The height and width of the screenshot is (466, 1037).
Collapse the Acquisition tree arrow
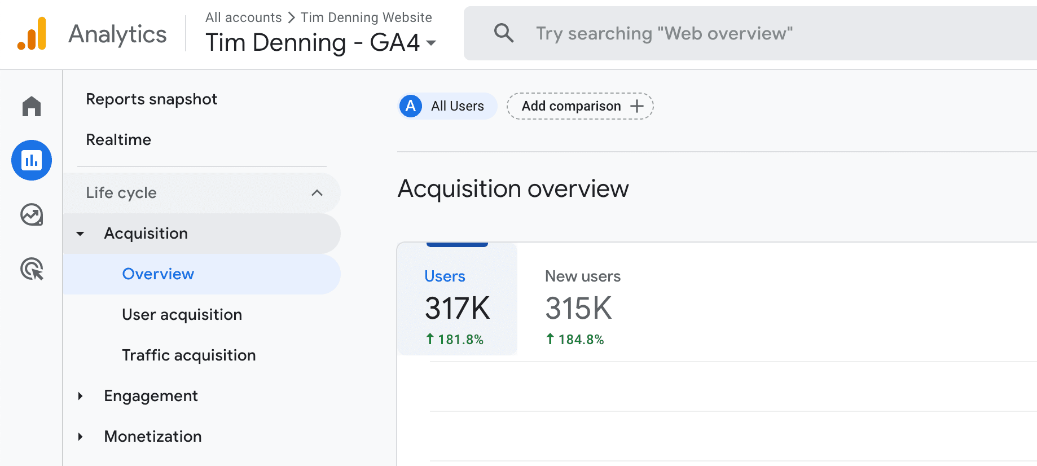click(80, 234)
